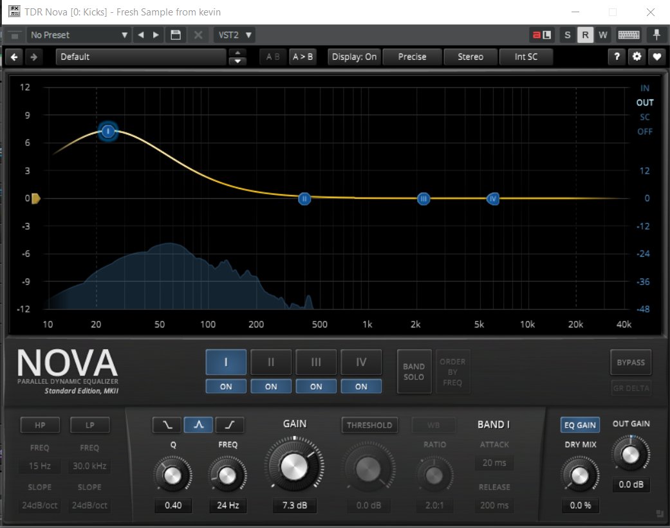Switch analyzer to OFF
This screenshot has height=528, width=670.
click(x=645, y=131)
